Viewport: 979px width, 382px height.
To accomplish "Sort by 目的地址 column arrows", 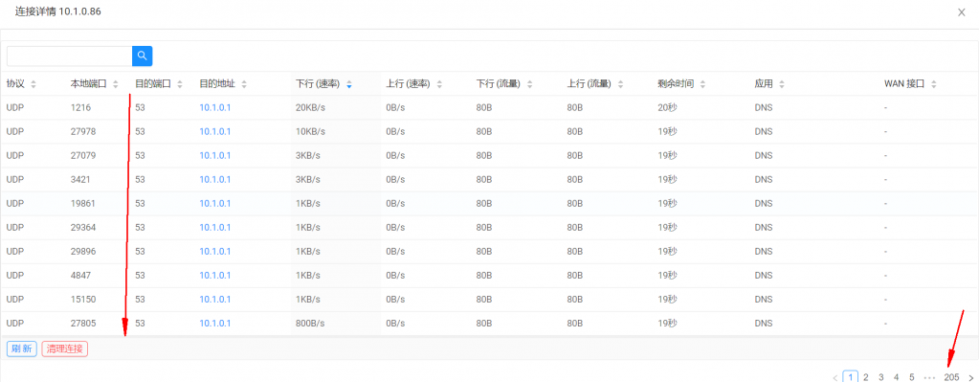I will [x=244, y=84].
